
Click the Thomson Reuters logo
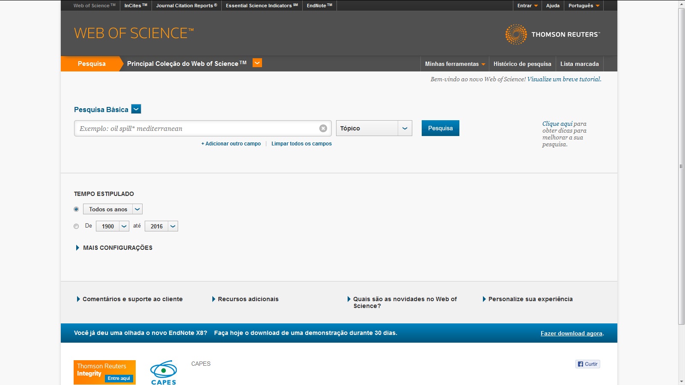click(x=553, y=34)
